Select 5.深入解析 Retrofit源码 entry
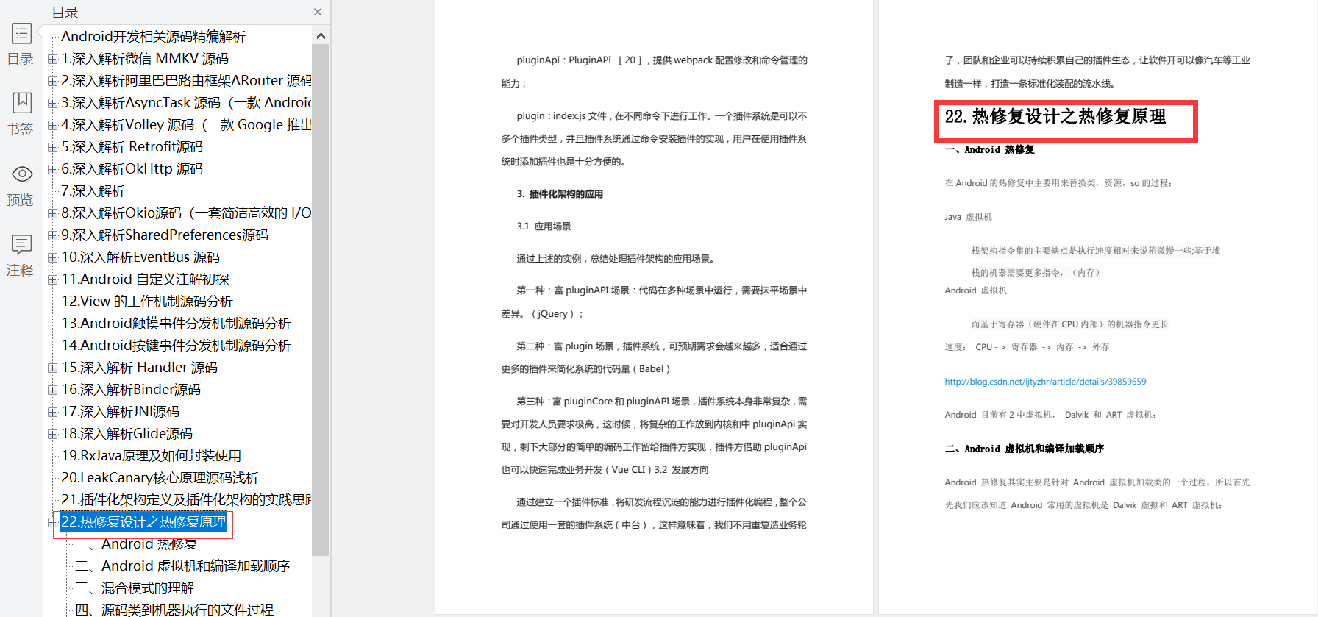The width and height of the screenshot is (1318, 617). click(x=132, y=146)
